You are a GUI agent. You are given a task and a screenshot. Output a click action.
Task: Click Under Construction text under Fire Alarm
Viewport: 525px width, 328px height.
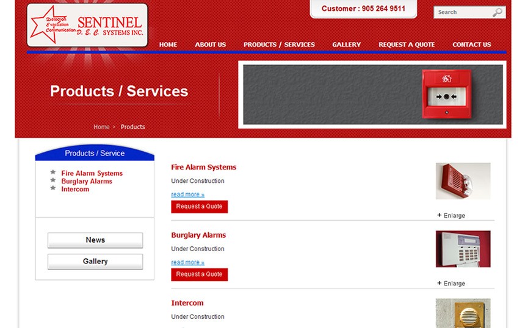198,181
